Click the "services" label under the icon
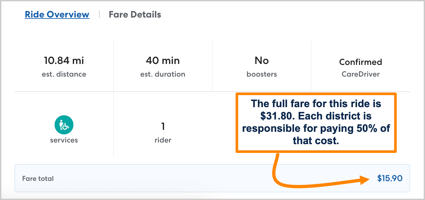 tap(64, 140)
